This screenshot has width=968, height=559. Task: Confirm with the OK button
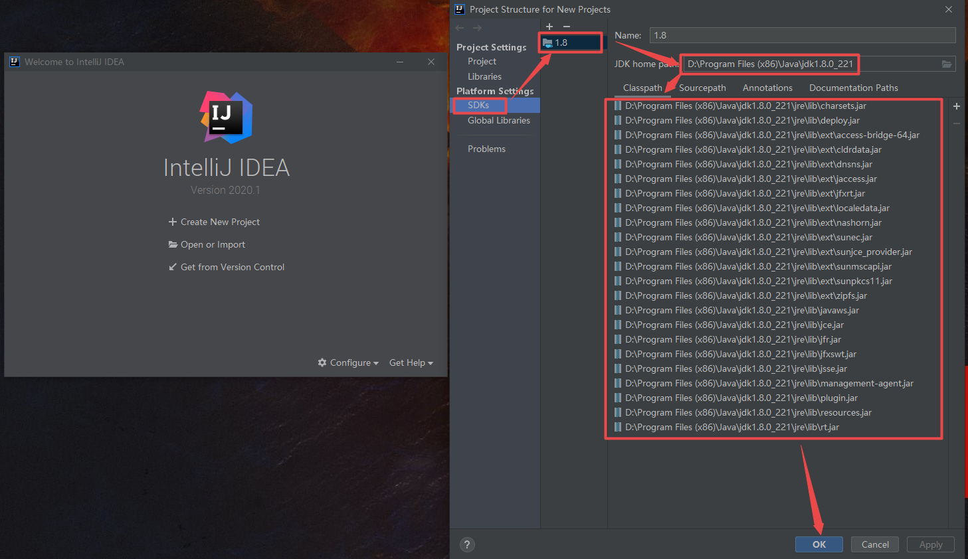click(x=819, y=544)
